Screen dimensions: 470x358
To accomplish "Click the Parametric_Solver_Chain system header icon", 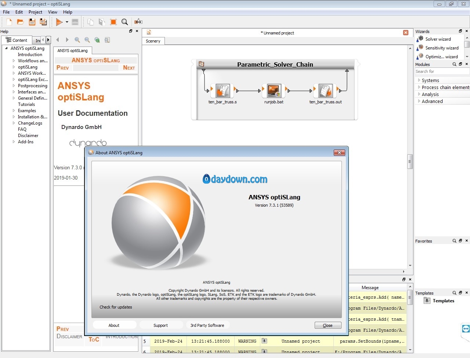I will pyautogui.click(x=201, y=64).
